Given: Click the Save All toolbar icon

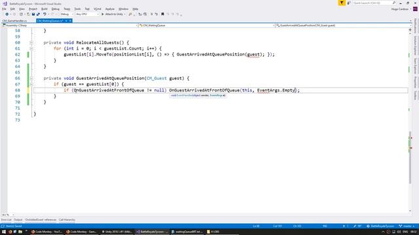Looking at the screenshot, I should pyautogui.click(x=38, y=14).
